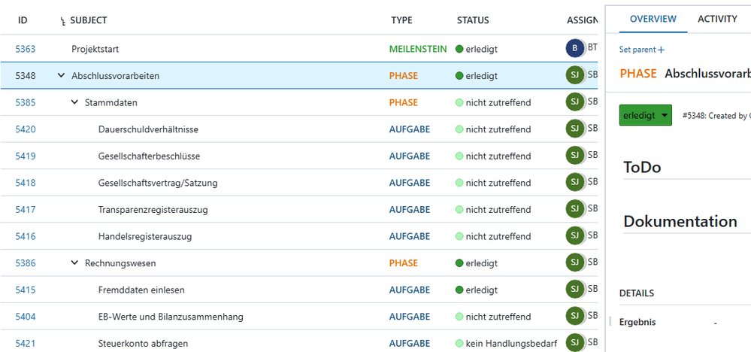Select the Gesellschafterbeschlüsse task row

pos(299,156)
